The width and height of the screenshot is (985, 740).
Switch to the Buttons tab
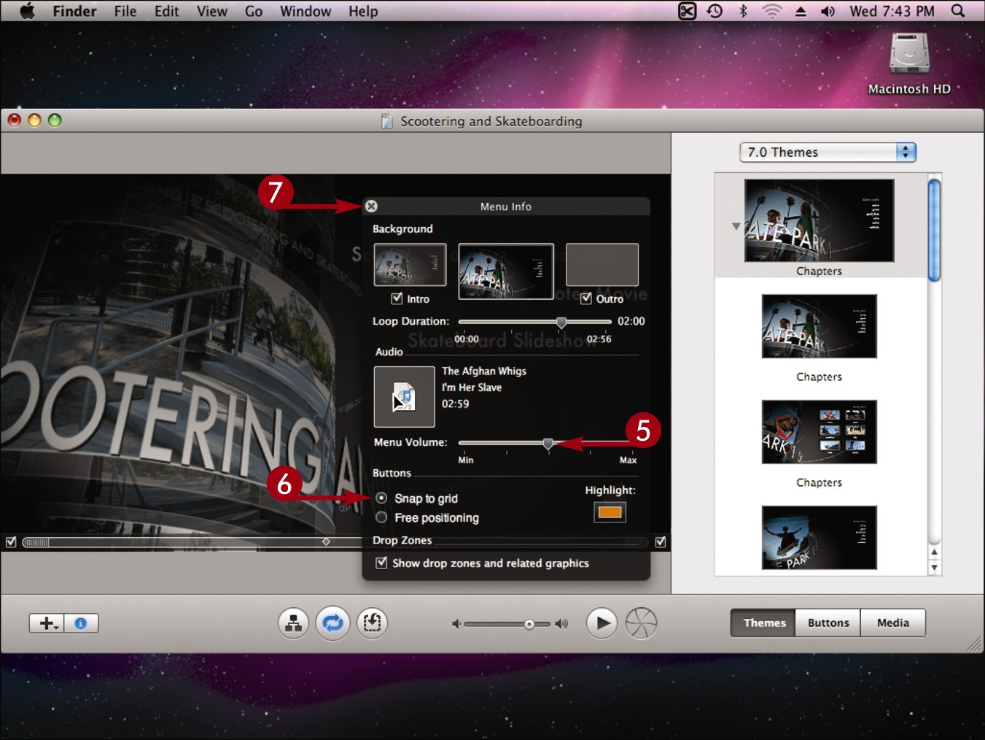(828, 623)
